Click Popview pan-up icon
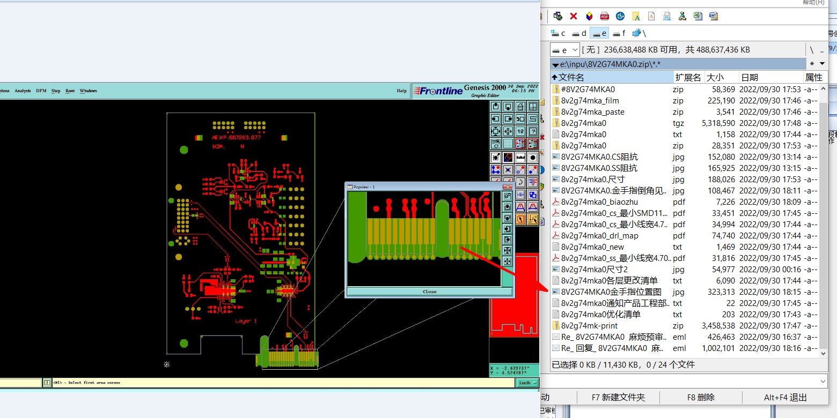Screen dimensions: 837x418 [507, 207]
